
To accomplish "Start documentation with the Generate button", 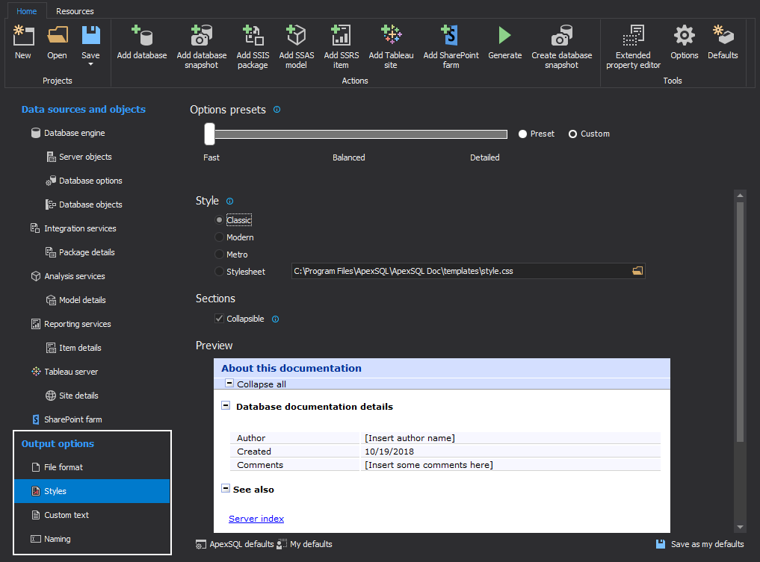I will pos(504,36).
